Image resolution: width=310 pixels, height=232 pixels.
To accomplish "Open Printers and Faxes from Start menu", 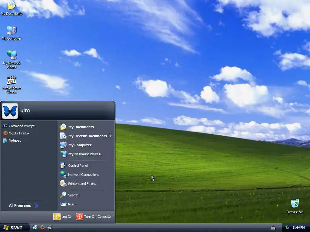I will tap(78, 184).
